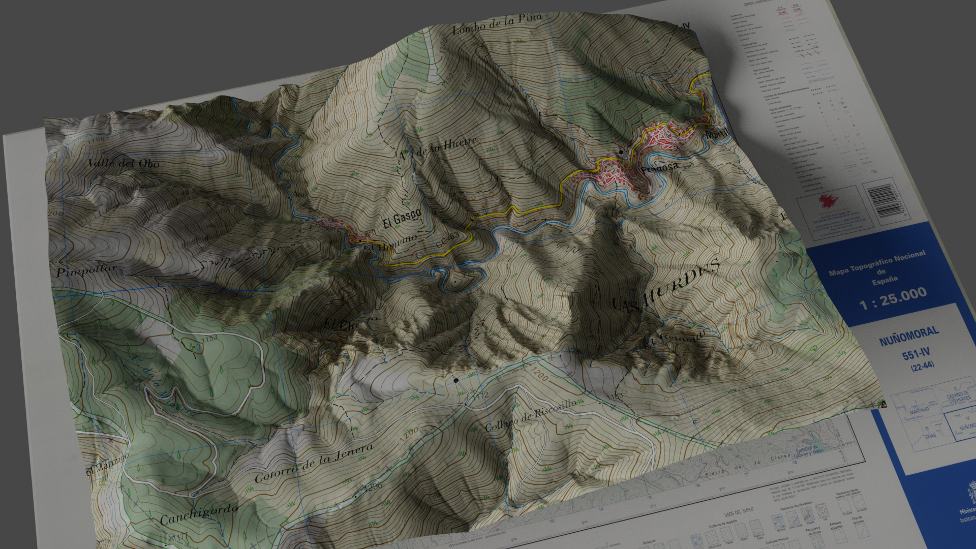Click the NUÑOMORAL sheet title
Image resolution: width=976 pixels, height=549 pixels.
click(x=909, y=336)
